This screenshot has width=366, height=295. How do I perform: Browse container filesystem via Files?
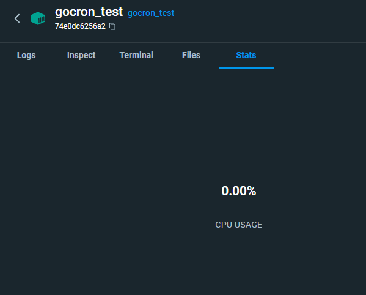pyautogui.click(x=191, y=56)
